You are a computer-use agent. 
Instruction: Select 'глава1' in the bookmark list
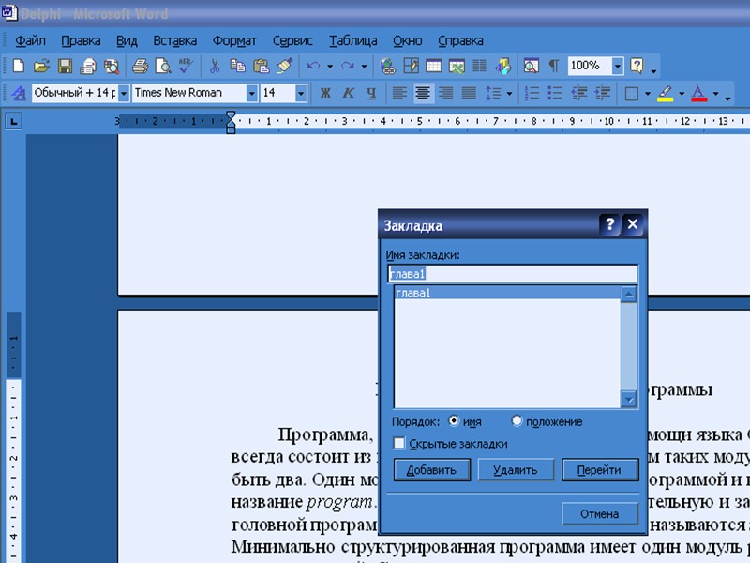click(x=507, y=293)
